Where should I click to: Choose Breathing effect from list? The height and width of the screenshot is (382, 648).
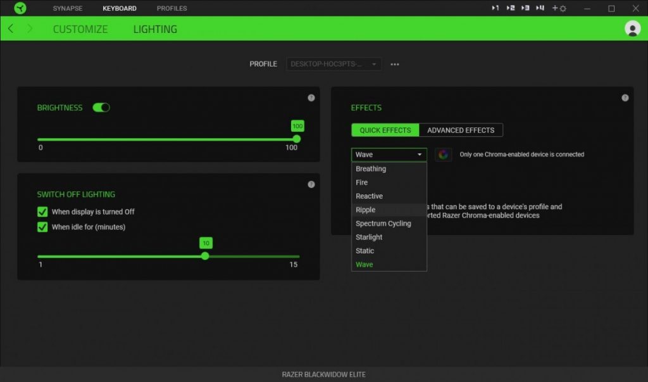click(x=389, y=169)
